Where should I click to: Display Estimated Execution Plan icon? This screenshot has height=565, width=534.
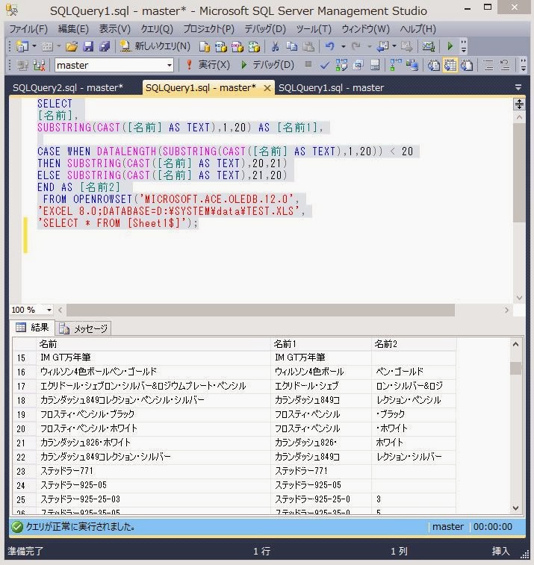[341, 65]
